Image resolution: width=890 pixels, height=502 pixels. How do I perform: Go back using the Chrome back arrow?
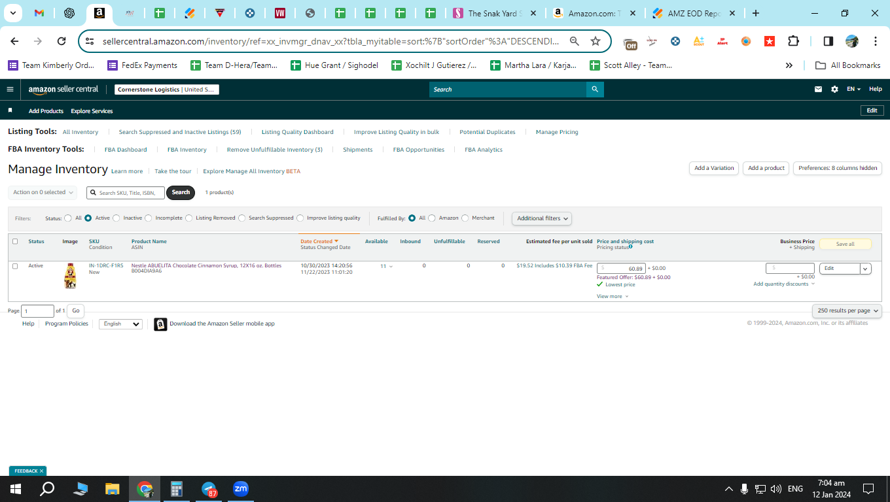[x=14, y=41]
